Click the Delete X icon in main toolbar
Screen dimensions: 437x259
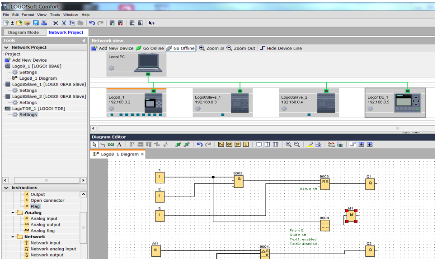point(56,23)
